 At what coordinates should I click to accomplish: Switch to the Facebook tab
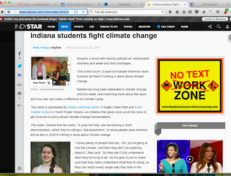pyautogui.click(x=210, y=4)
